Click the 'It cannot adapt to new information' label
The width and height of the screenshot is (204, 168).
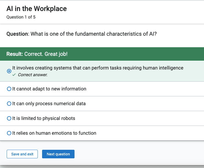point(49,89)
